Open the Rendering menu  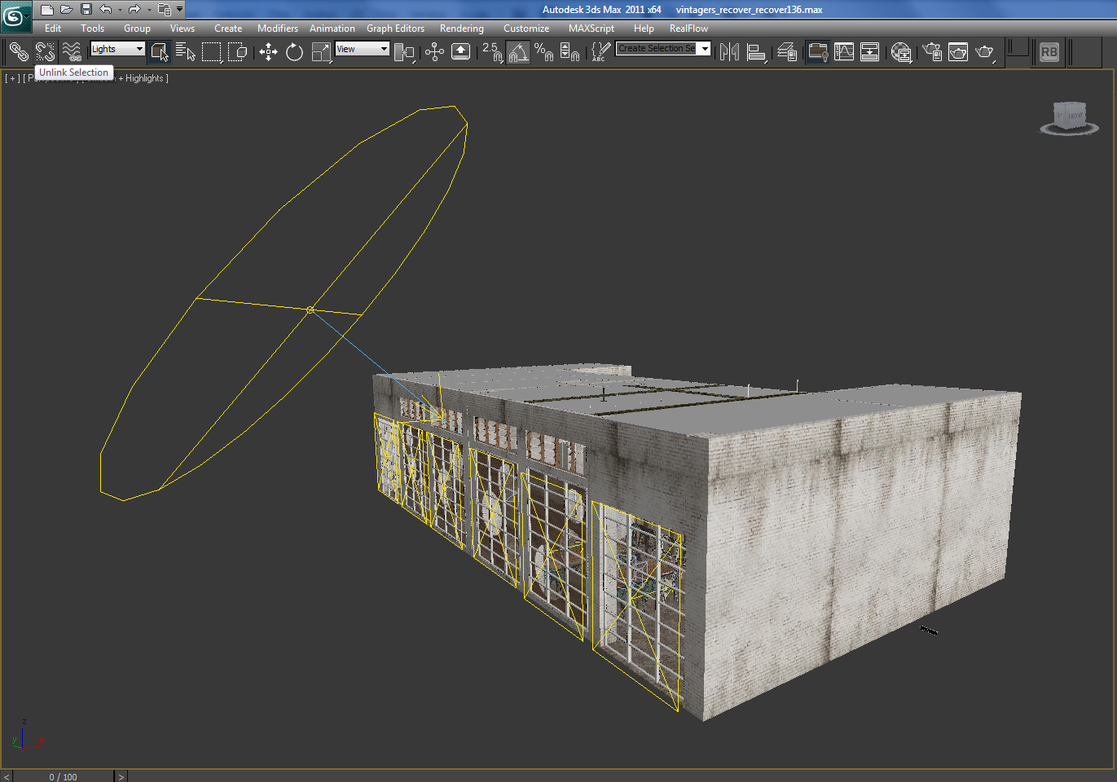(461, 29)
